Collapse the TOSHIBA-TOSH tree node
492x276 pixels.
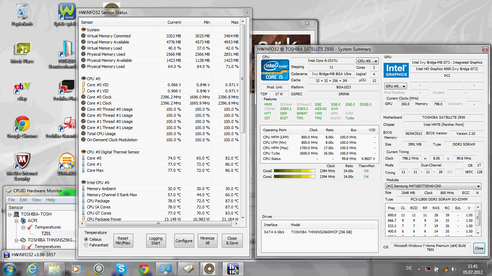click(10, 214)
